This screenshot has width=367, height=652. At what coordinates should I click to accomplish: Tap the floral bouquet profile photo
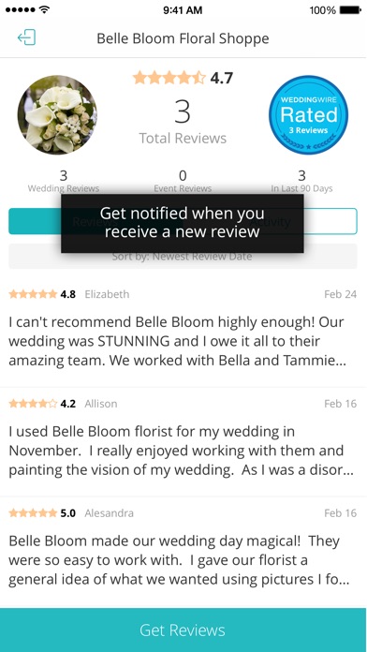57,115
